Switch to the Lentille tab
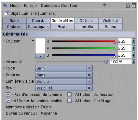The width and height of the screenshot is (138, 120). click(86, 27)
